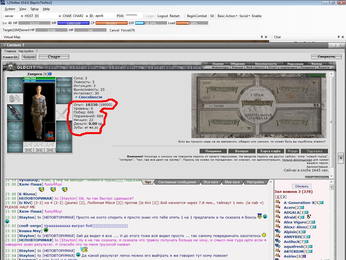This screenshot has width=346, height=260.
Task: Open the Setup menu
Action: point(34,9)
